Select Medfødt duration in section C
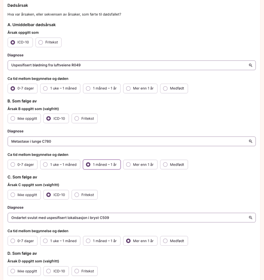 coord(174,241)
